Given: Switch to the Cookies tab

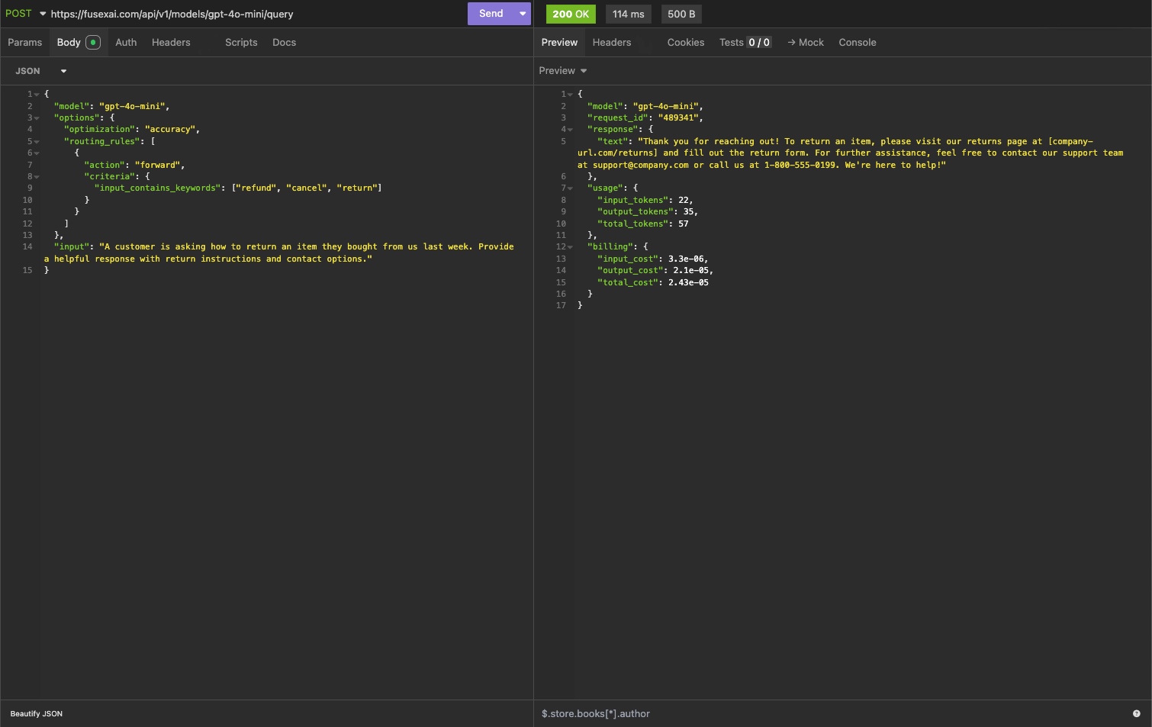Looking at the screenshot, I should (x=686, y=43).
